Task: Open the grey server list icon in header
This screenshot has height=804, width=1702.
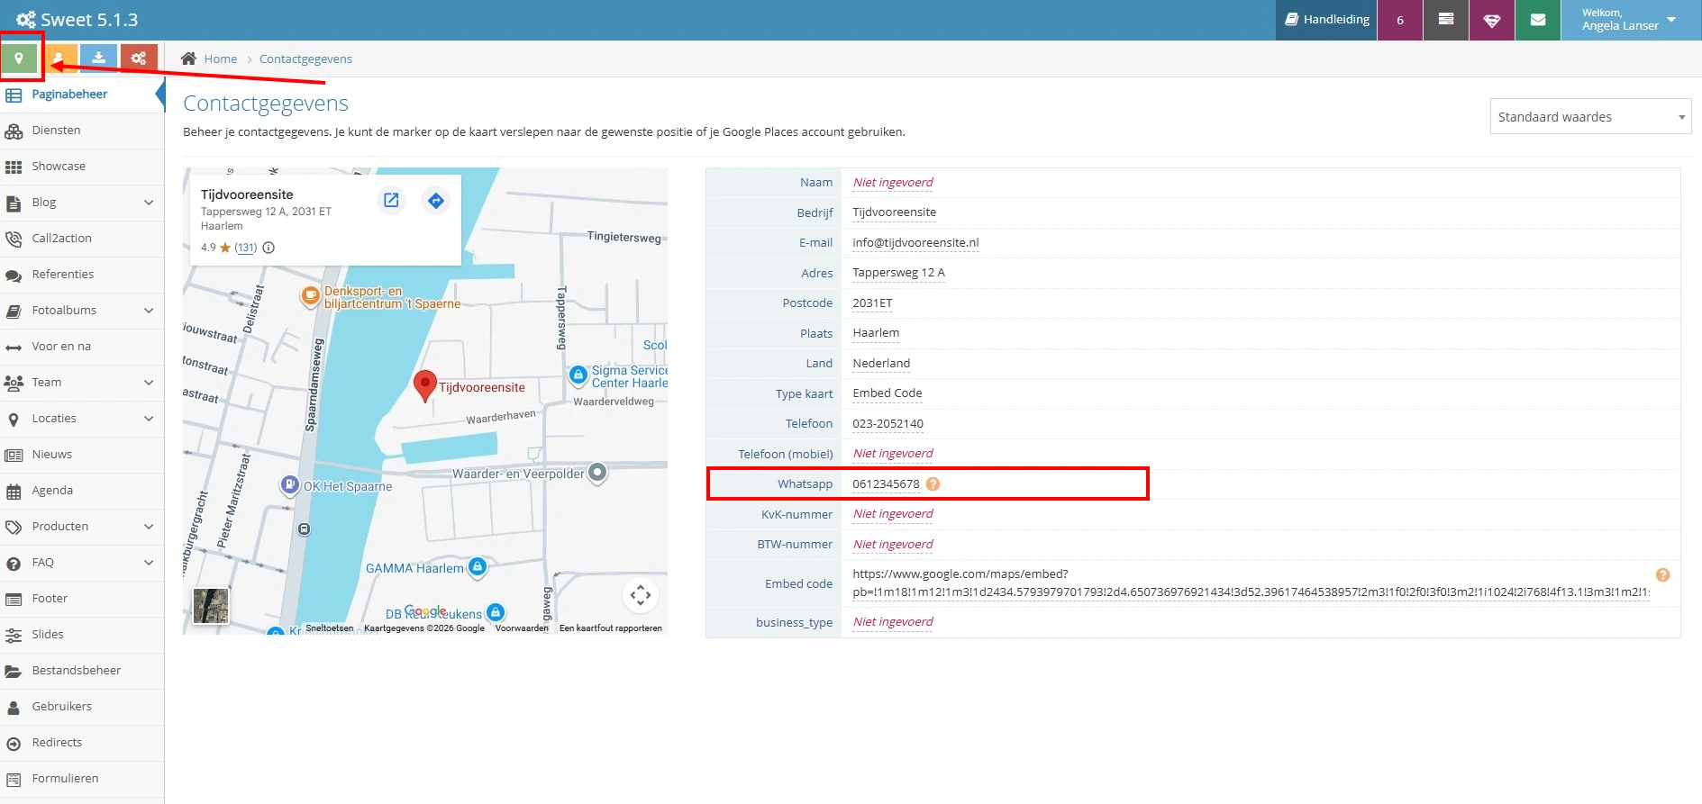Action: point(1446,20)
